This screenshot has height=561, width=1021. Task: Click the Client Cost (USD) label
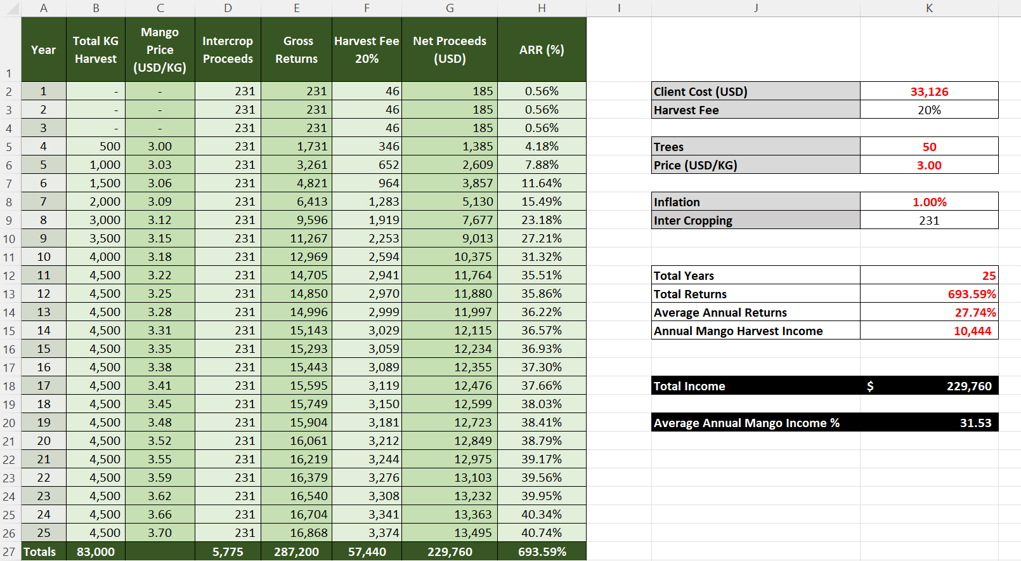[756, 91]
